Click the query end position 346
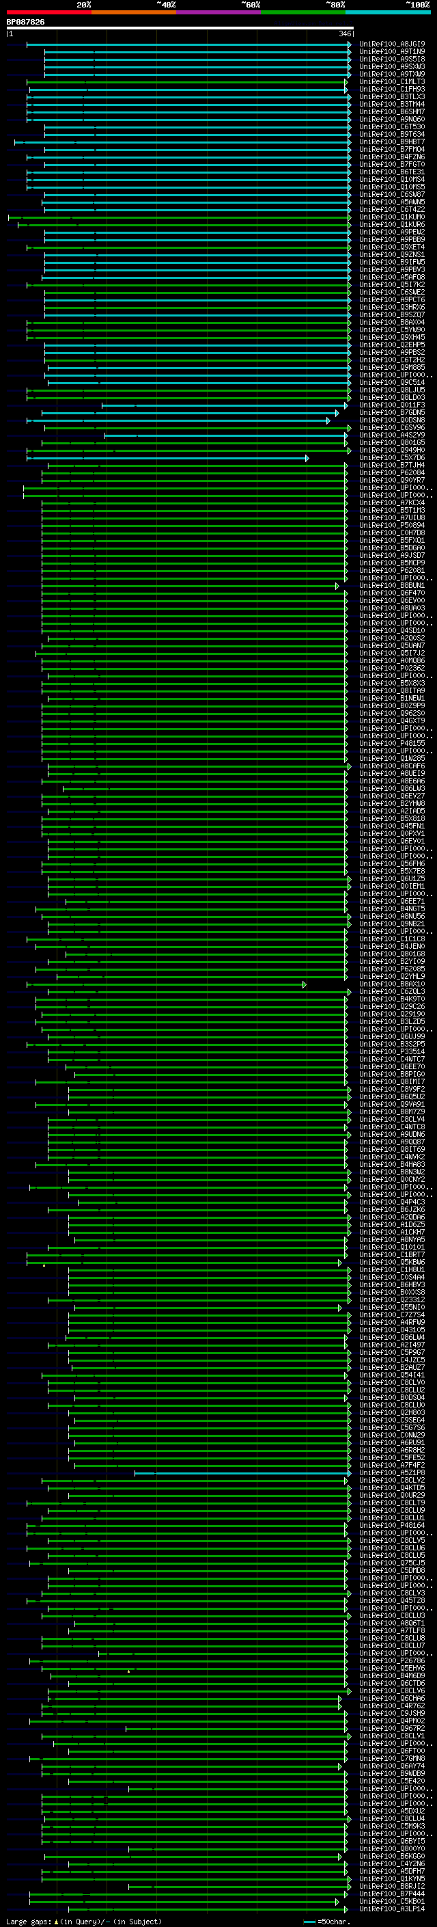This screenshot has width=437, height=1927. click(344, 33)
